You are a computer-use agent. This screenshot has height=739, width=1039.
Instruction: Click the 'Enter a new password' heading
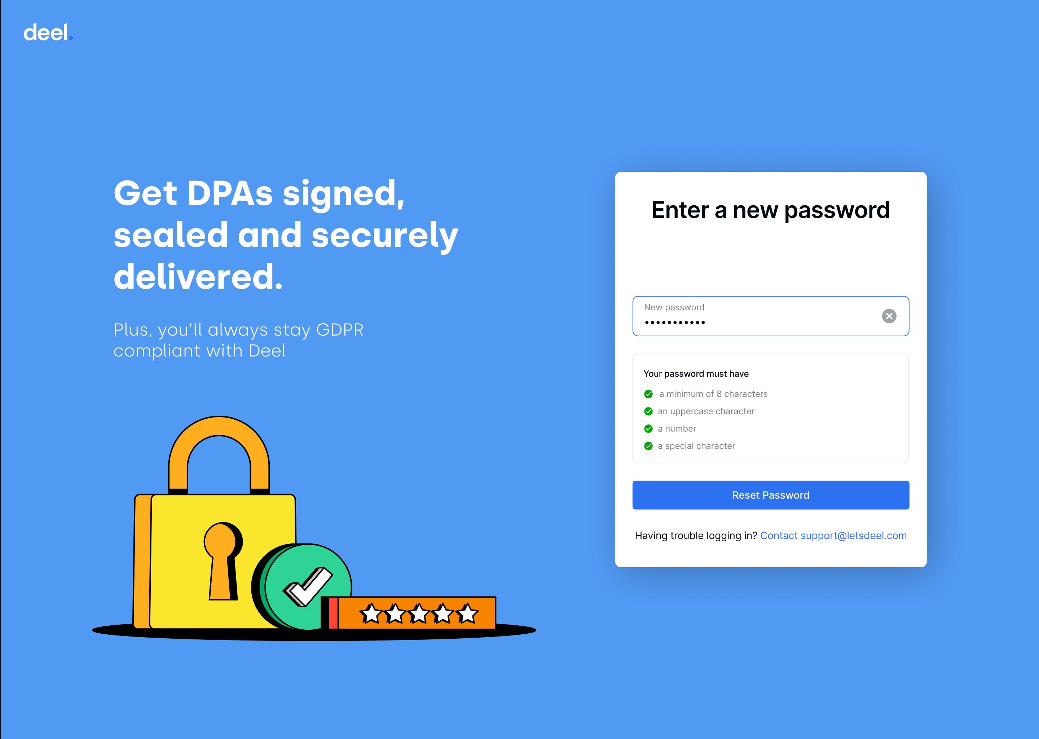771,210
